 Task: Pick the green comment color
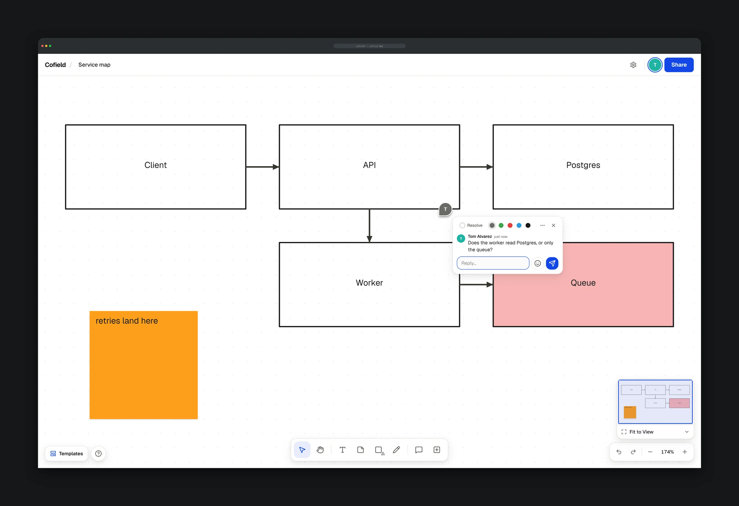coord(501,225)
